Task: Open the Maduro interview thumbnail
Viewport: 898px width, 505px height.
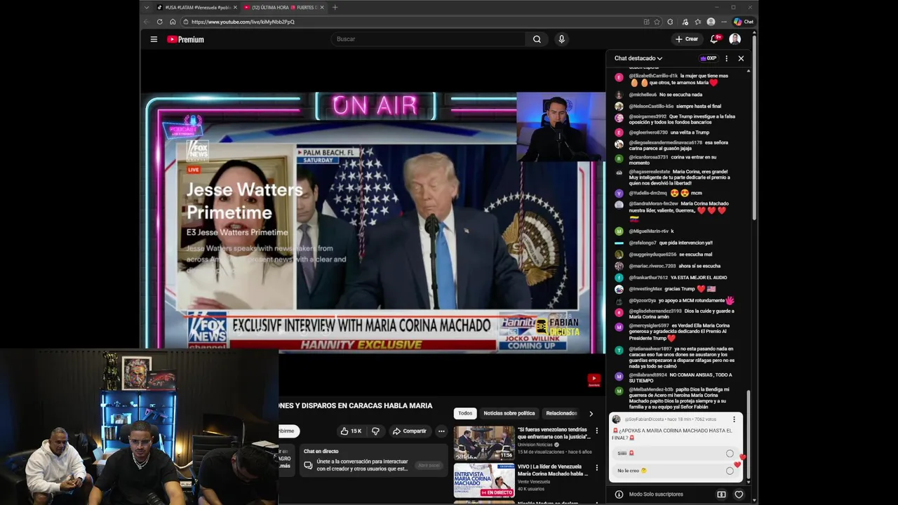Action: [x=483, y=443]
